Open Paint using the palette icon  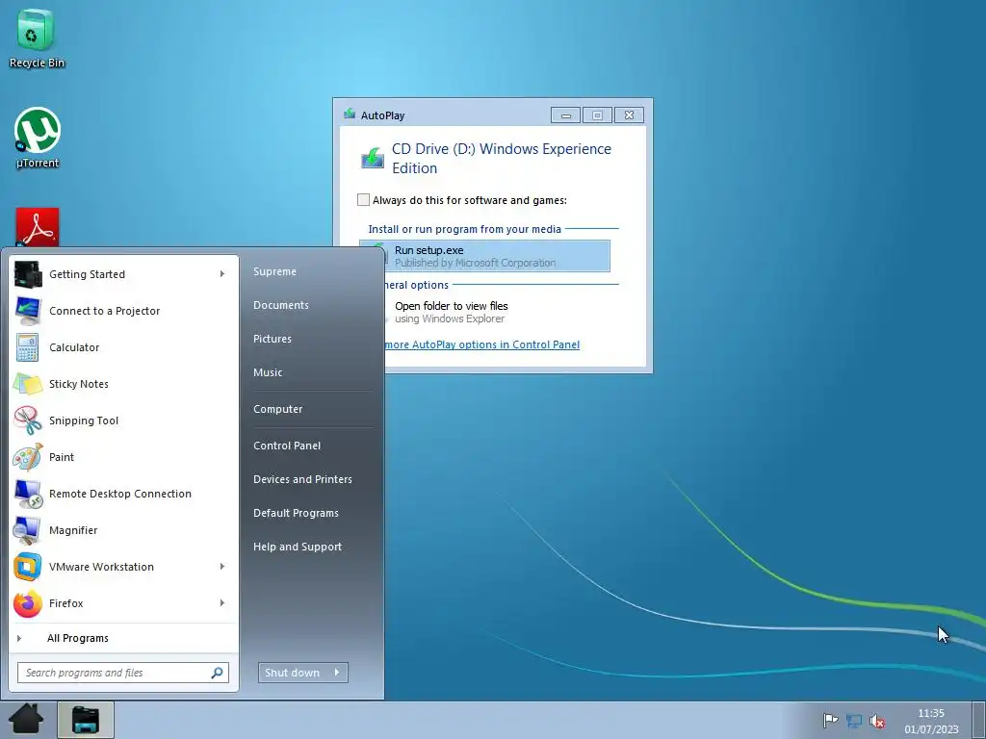(x=28, y=457)
